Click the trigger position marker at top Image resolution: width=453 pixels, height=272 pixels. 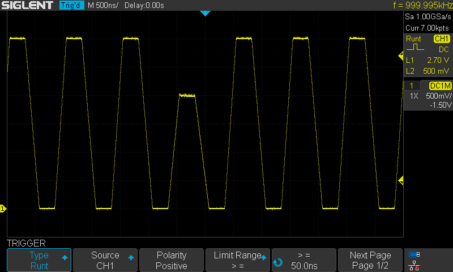205,13
